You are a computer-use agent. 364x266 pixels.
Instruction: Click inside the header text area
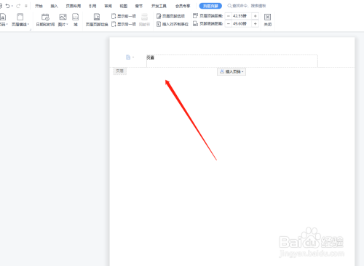click(x=232, y=61)
